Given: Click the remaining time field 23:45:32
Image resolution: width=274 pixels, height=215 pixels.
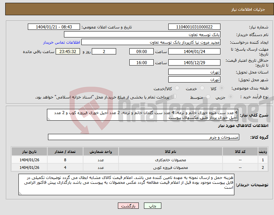Looking at the screenshot, I should [68, 51].
